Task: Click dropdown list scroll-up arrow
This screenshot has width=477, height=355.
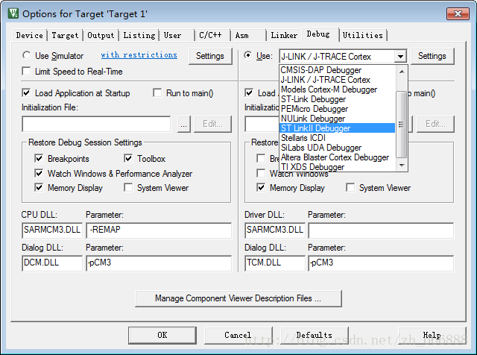Action: click(x=402, y=72)
